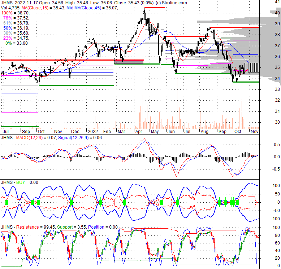
Task: Click the '50% = 36.19' Fibonacci level
Action: (16, 28)
